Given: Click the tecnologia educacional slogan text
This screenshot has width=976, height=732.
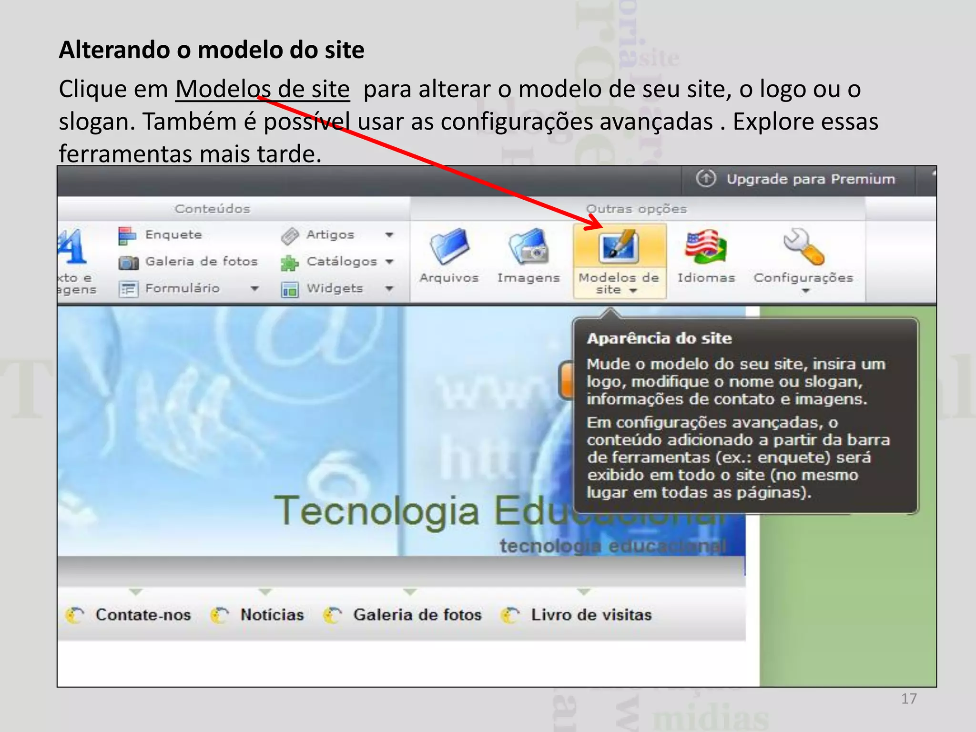Looking at the screenshot, I should [x=613, y=546].
